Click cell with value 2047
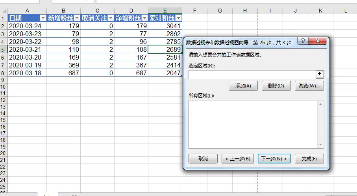This screenshot has width=357, height=196. coord(165,73)
